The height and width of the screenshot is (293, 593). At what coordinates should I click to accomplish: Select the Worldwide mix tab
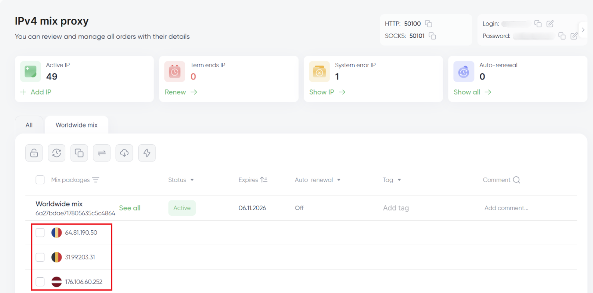click(x=76, y=125)
